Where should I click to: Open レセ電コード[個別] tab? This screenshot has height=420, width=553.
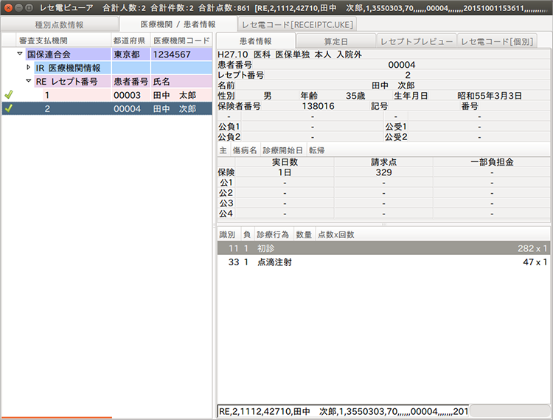point(497,41)
